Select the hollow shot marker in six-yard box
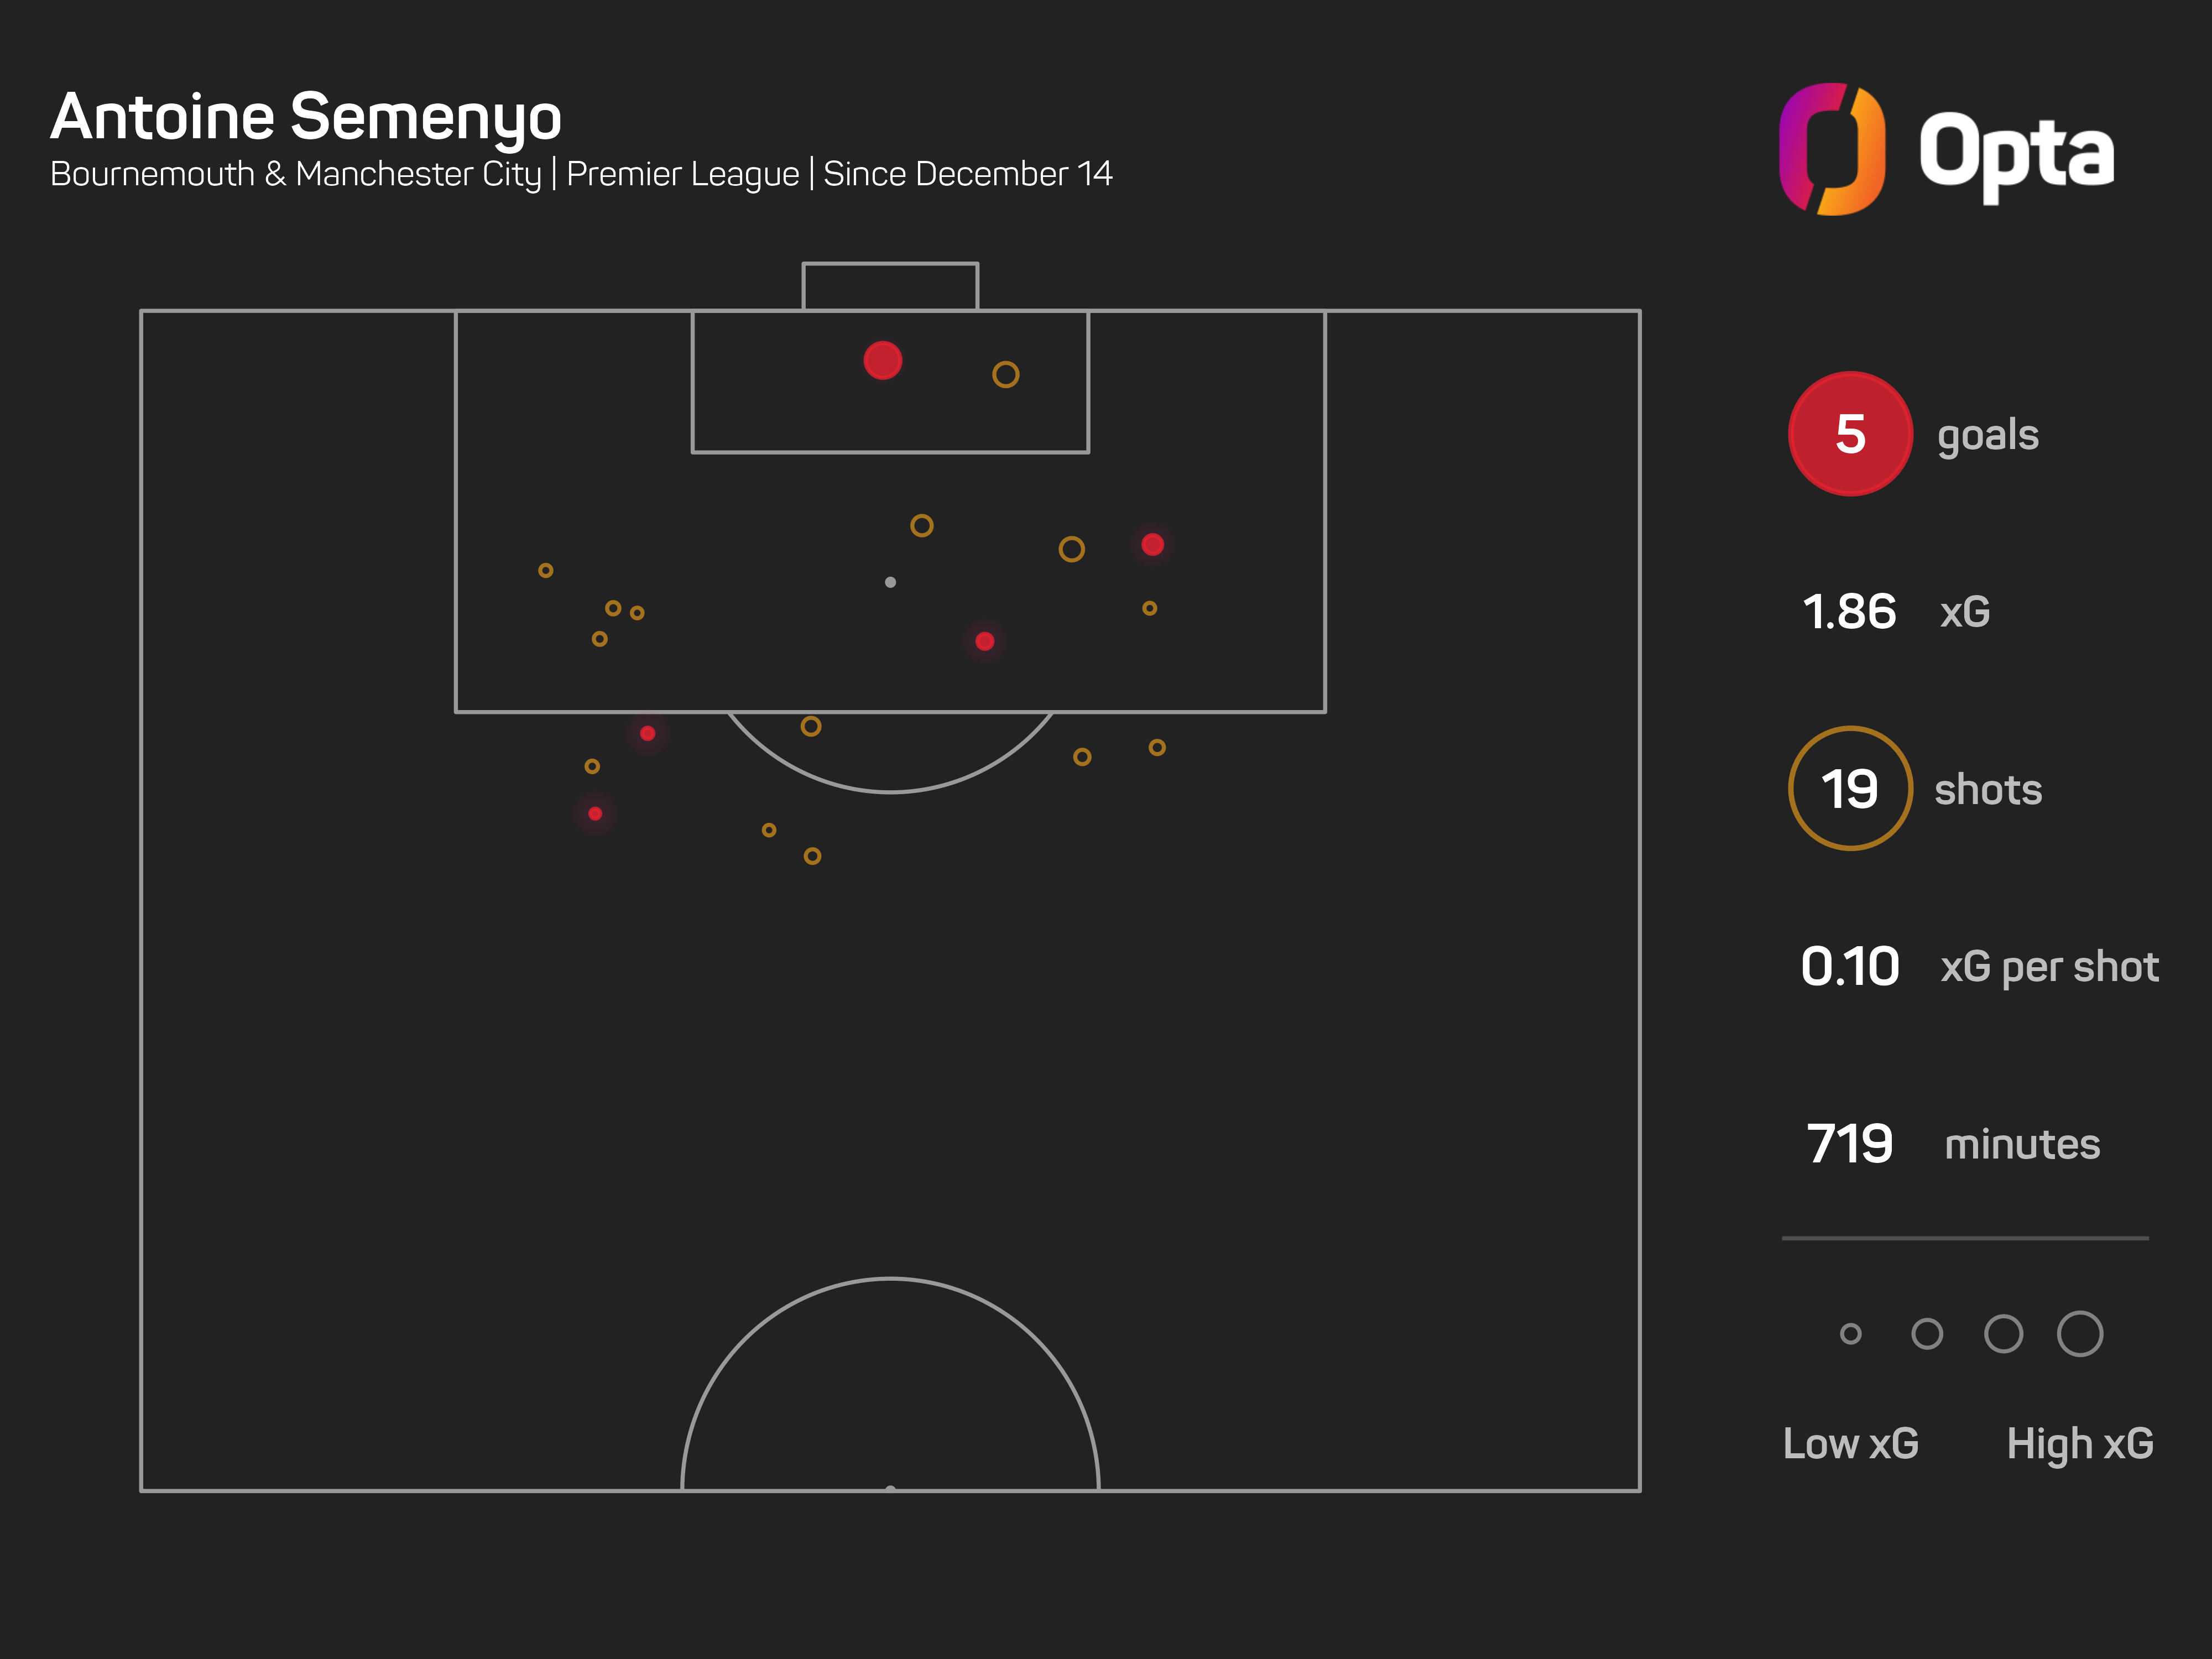This screenshot has height=1659, width=2212. click(x=1005, y=375)
